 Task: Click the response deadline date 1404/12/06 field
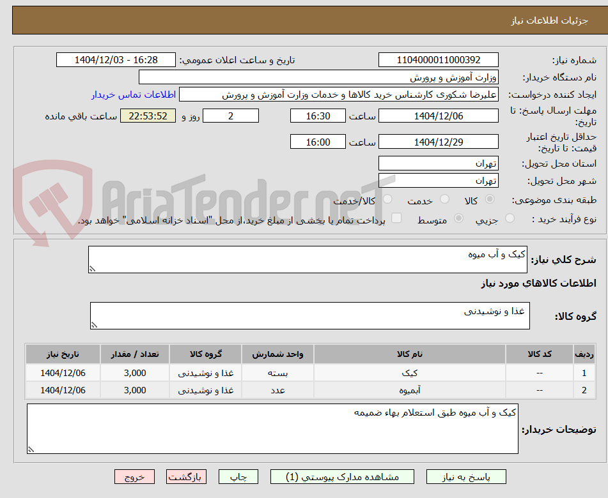(439, 116)
